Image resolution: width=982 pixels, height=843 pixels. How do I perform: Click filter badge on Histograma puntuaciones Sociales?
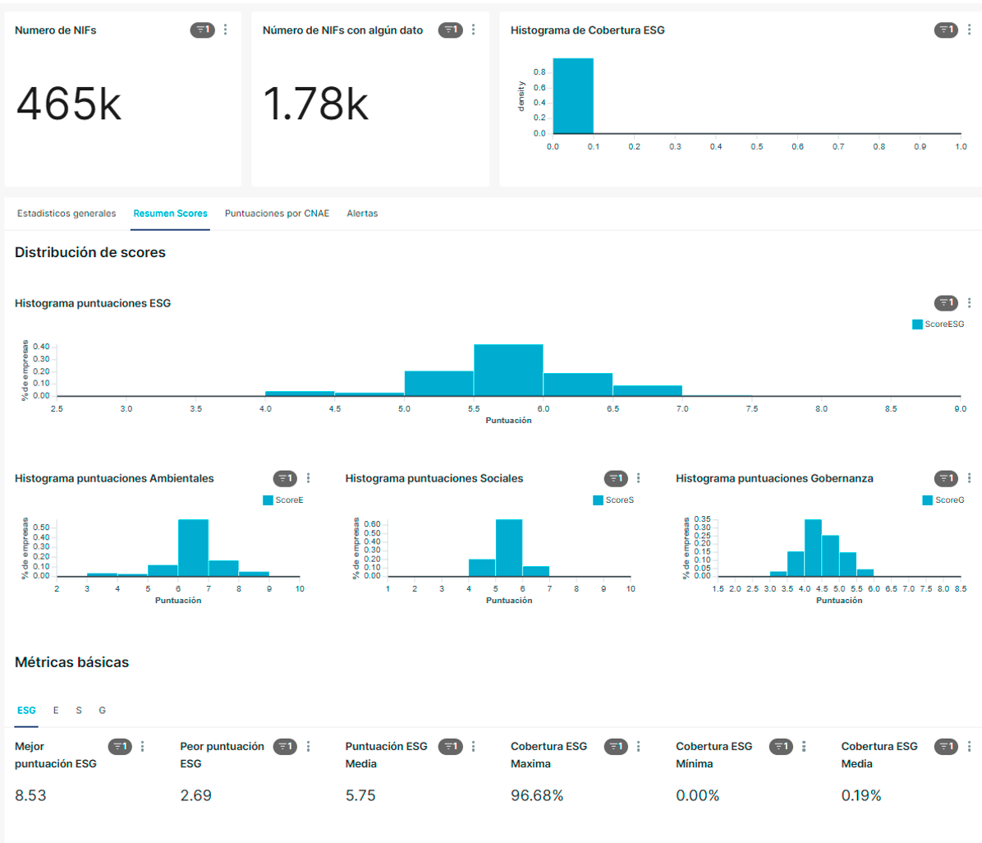[x=616, y=478]
